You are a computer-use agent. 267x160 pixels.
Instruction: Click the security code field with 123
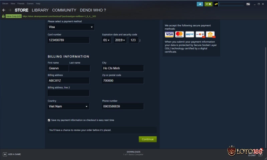click(134, 40)
